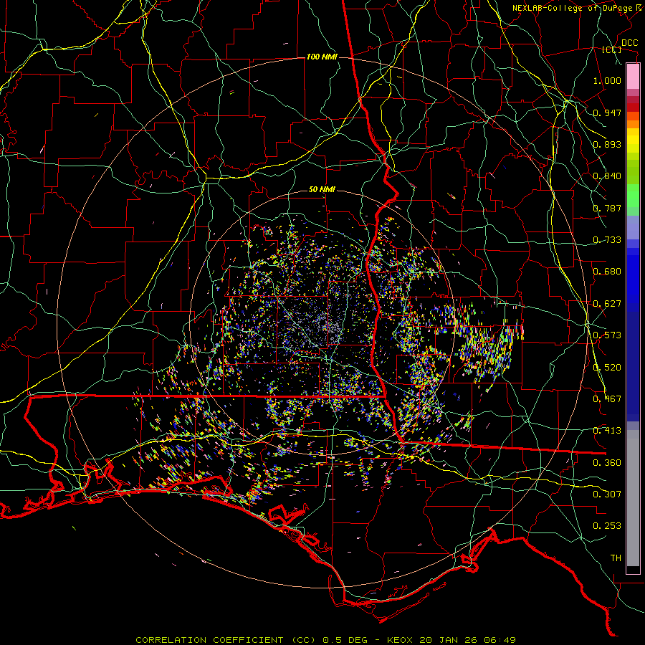This screenshot has width=645, height=645.
Task: Click the gray band of the color bar
Action: coord(633,498)
